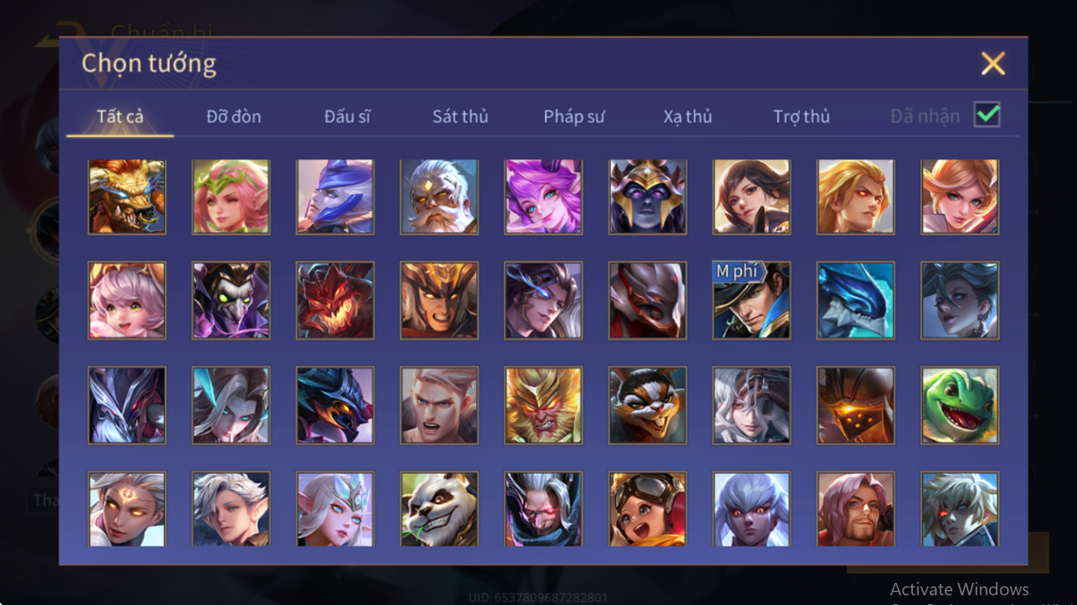Image resolution: width=1077 pixels, height=605 pixels.
Task: Choose the pink-haired girl with green wreath
Action: pos(230,197)
